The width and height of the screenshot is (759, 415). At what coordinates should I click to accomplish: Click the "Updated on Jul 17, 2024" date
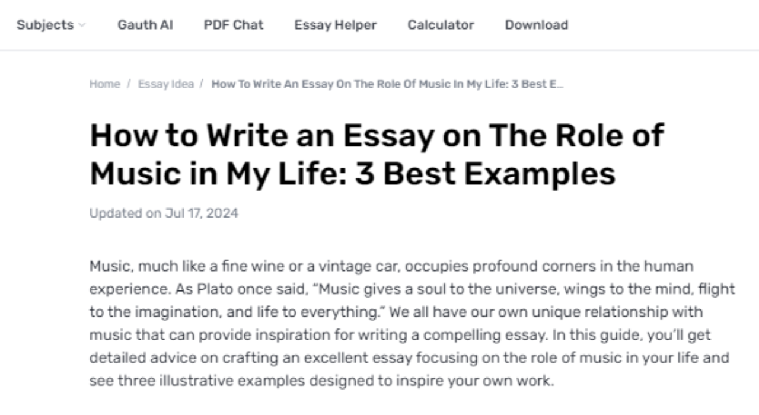point(164,213)
